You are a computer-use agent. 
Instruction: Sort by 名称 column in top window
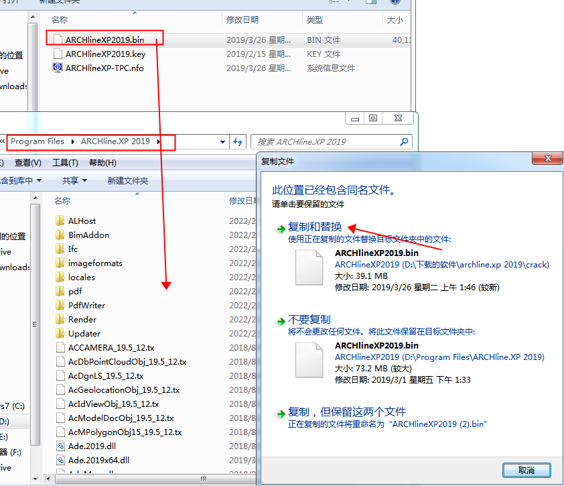[x=60, y=20]
